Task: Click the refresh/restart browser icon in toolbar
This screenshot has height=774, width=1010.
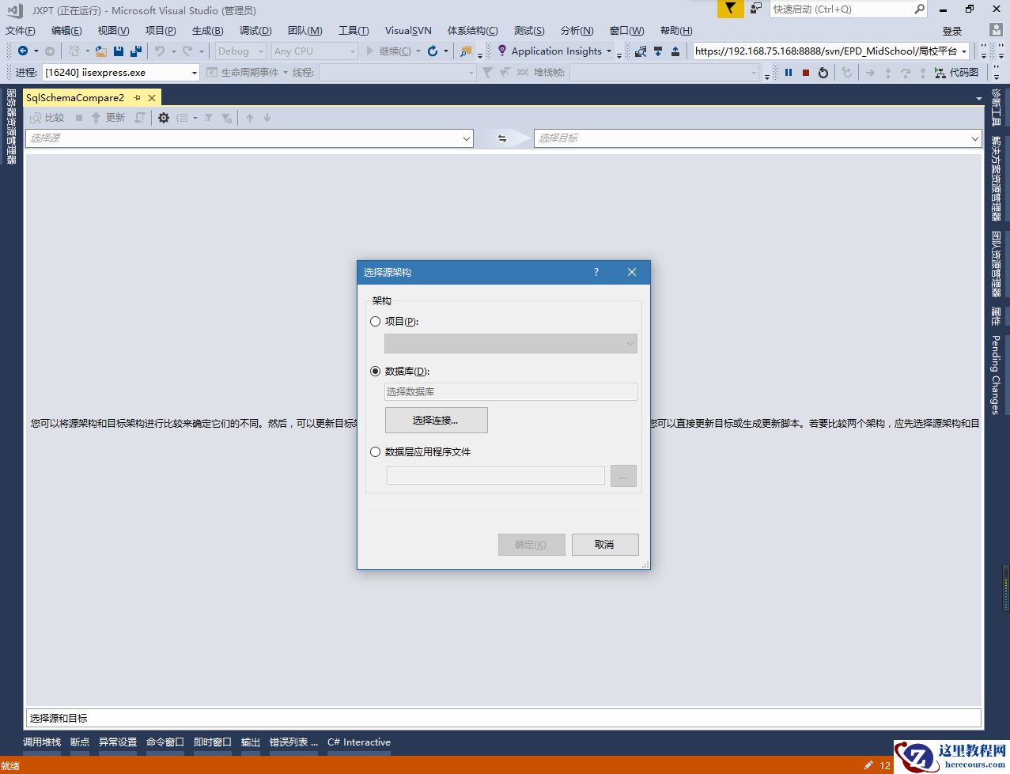Action: 433,51
